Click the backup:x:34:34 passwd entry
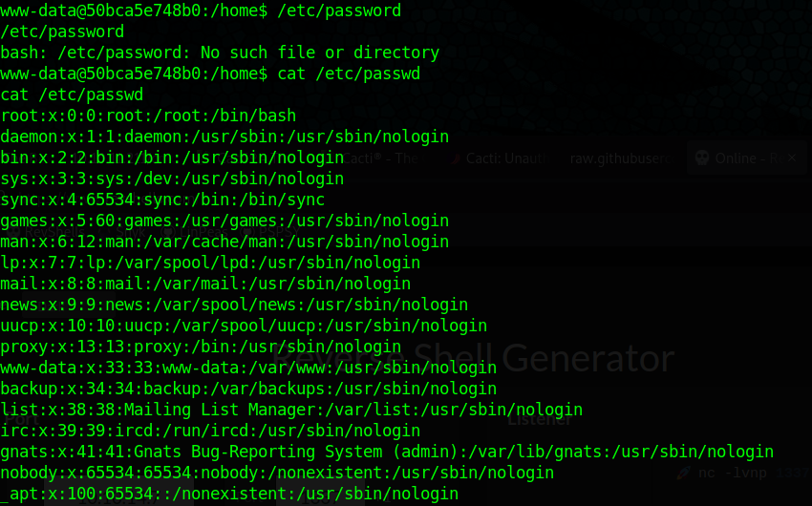 (248, 389)
